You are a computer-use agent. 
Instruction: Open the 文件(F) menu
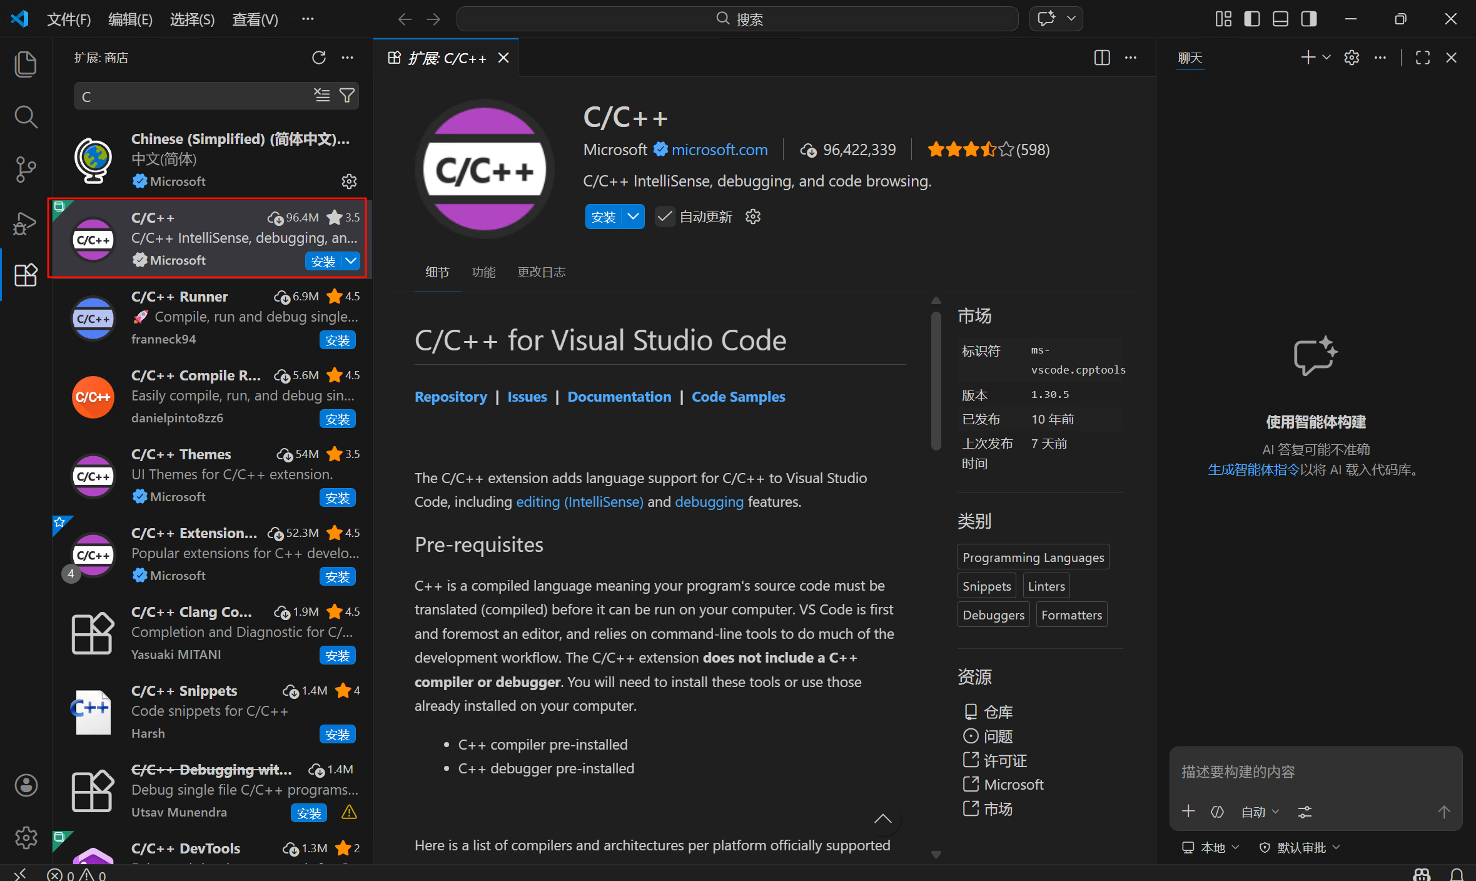tap(69, 19)
